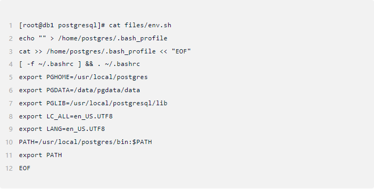
Task: Click the closing EOF on the last line
Action: click(x=25, y=168)
